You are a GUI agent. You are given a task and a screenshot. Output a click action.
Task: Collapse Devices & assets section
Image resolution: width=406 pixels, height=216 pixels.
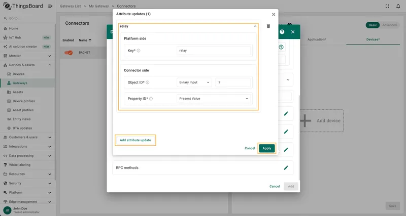(x=27, y=65)
